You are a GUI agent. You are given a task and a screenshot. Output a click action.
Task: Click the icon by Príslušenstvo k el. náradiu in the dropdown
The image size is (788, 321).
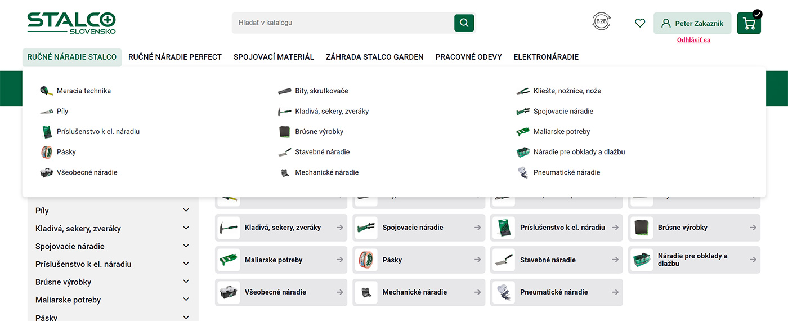47,132
